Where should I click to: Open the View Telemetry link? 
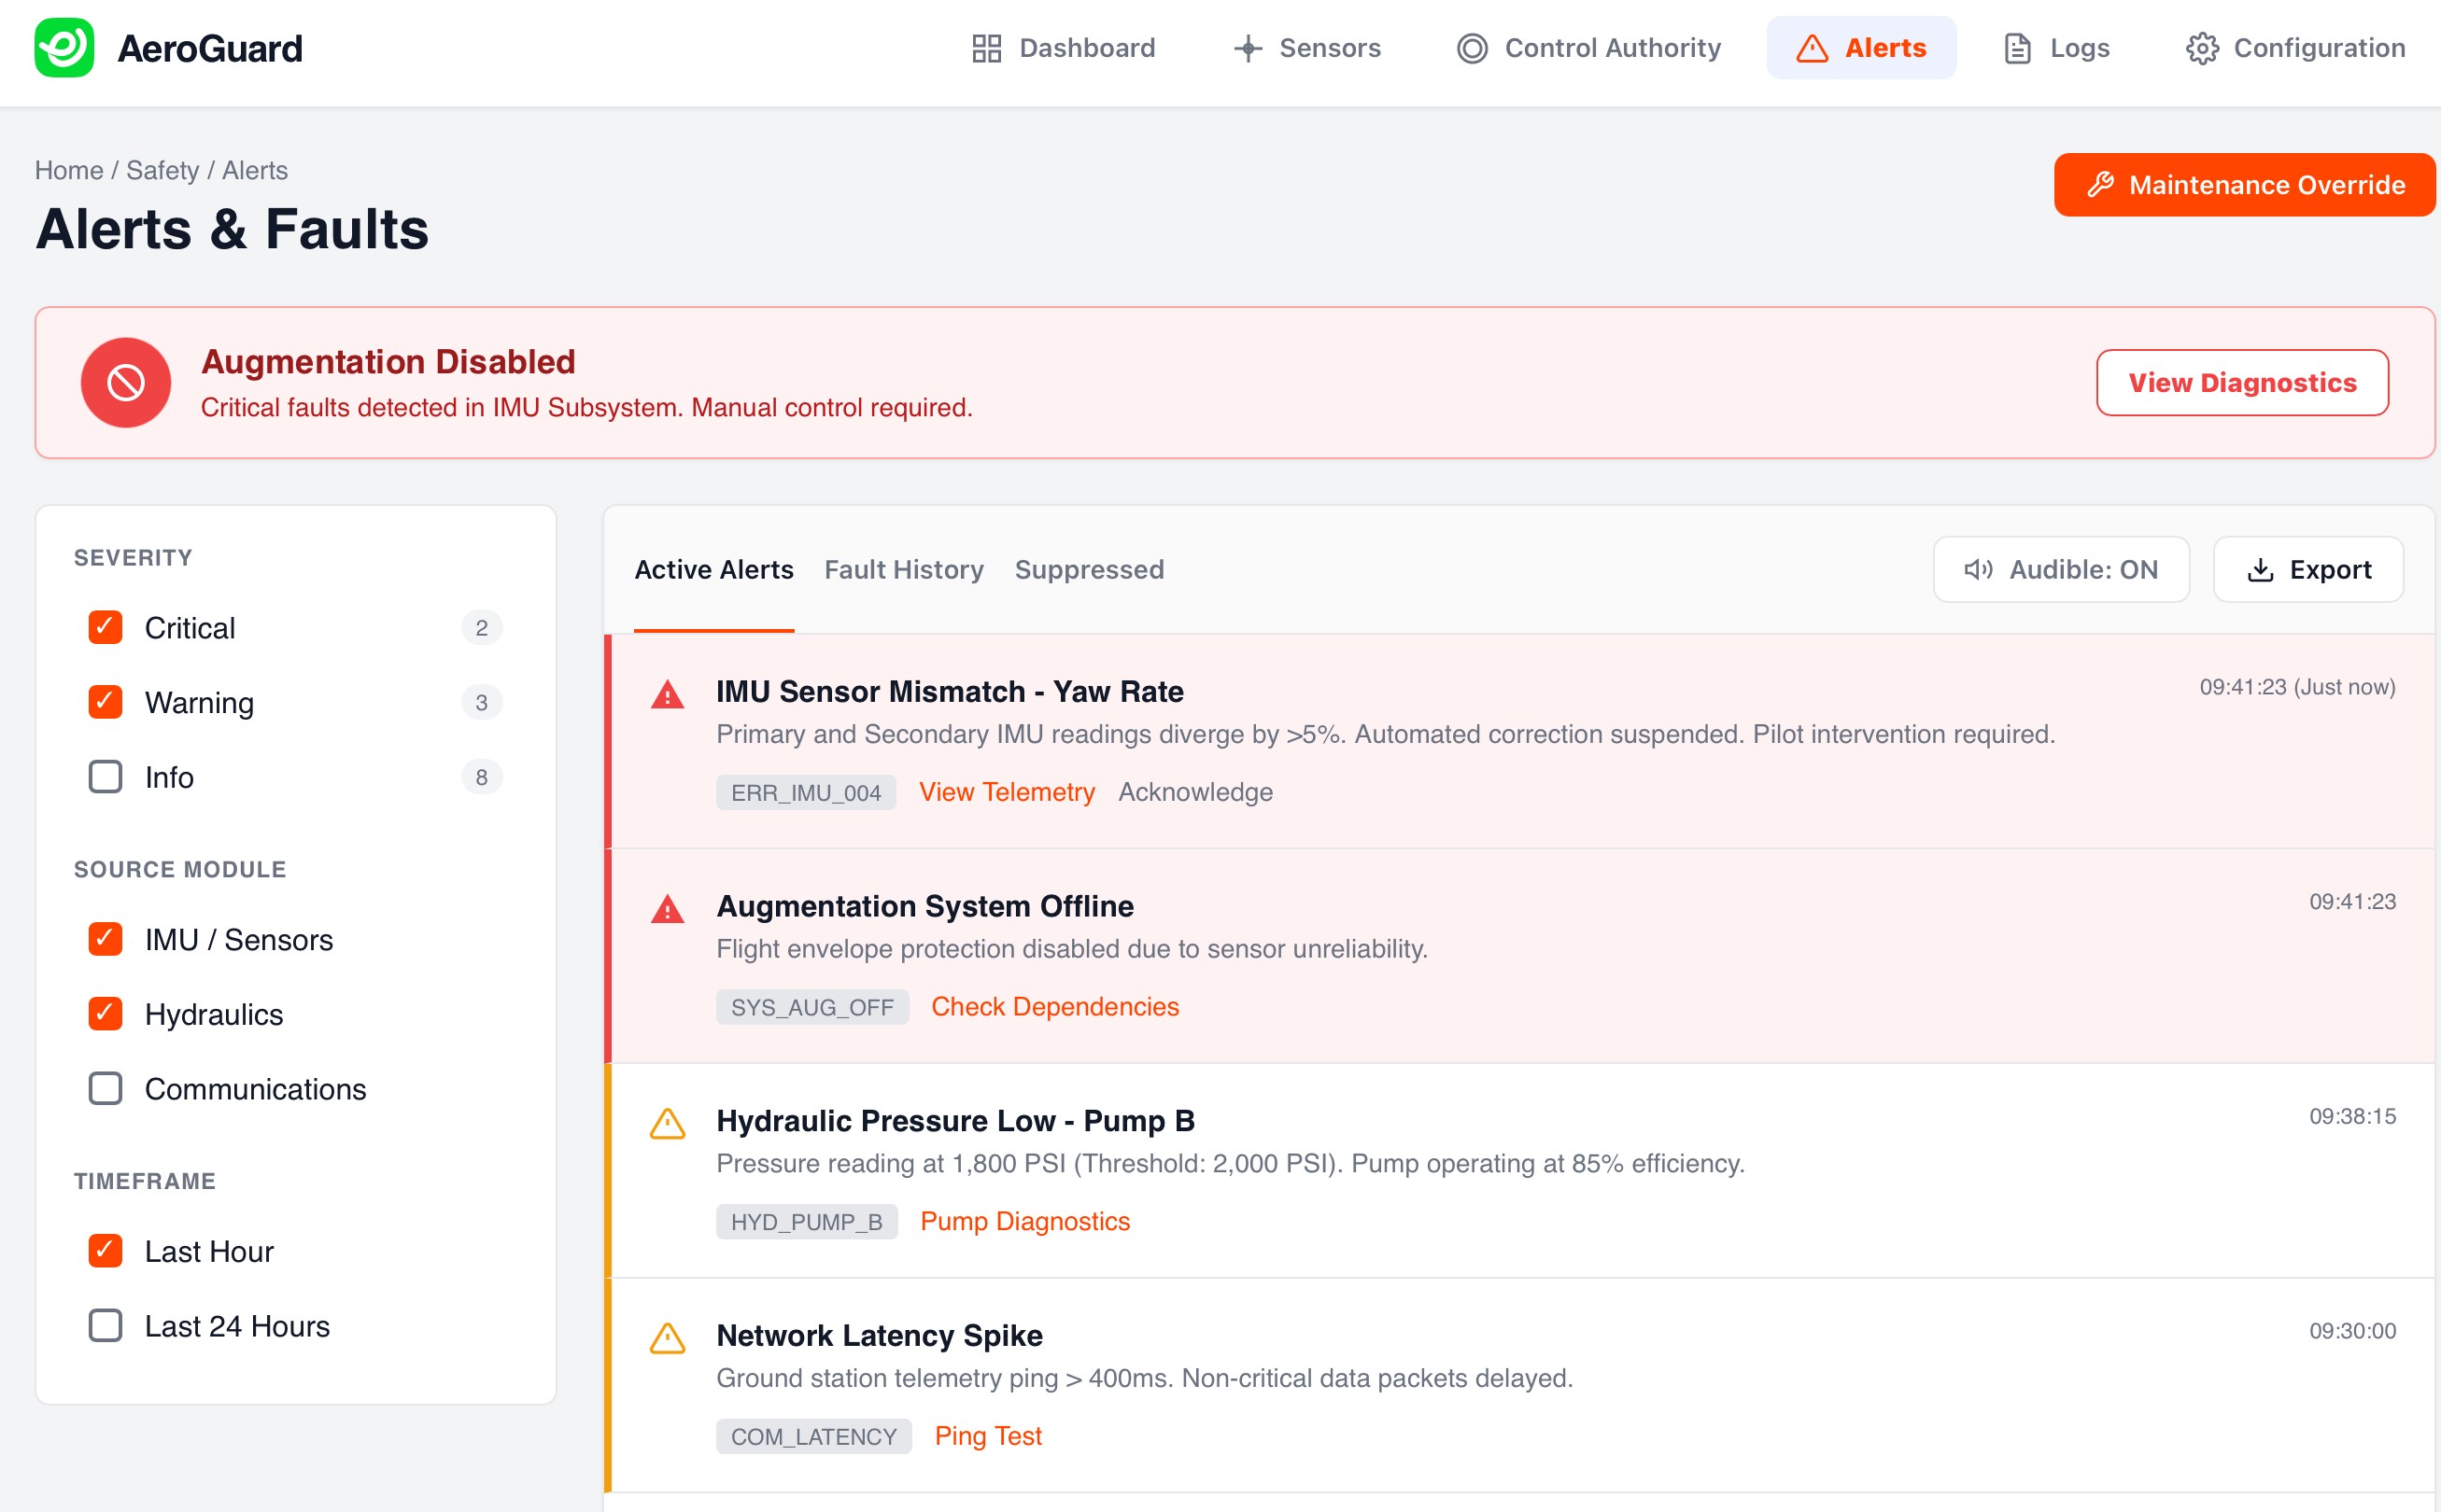[x=1007, y=792]
